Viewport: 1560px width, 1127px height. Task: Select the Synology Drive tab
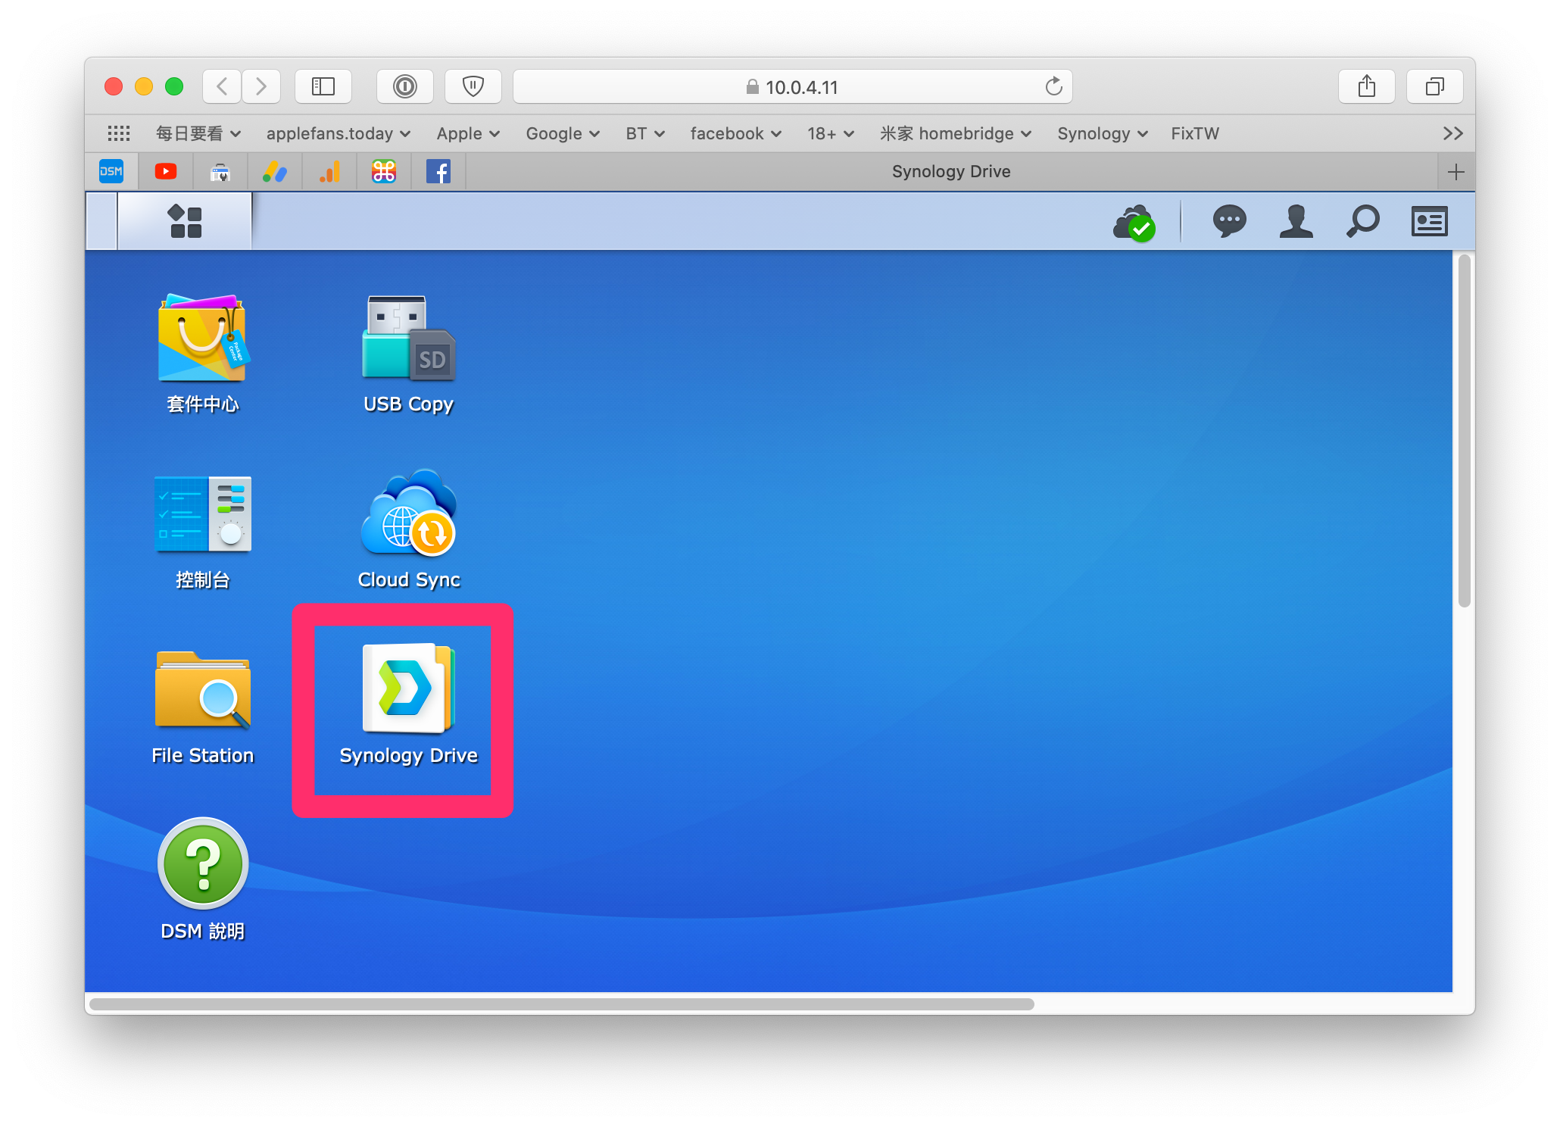[950, 172]
